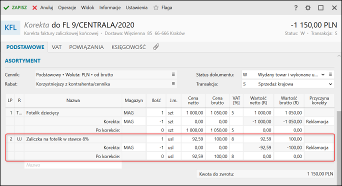Click the Przyczyna korekty column header
Viewport: 342px width, 186px height.
[x=319, y=100]
